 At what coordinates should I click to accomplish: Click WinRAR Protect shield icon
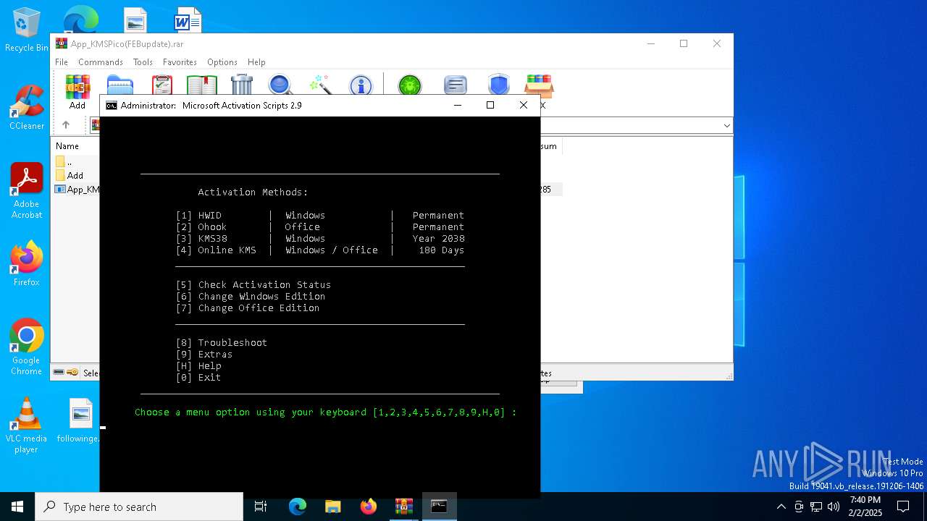(x=498, y=85)
